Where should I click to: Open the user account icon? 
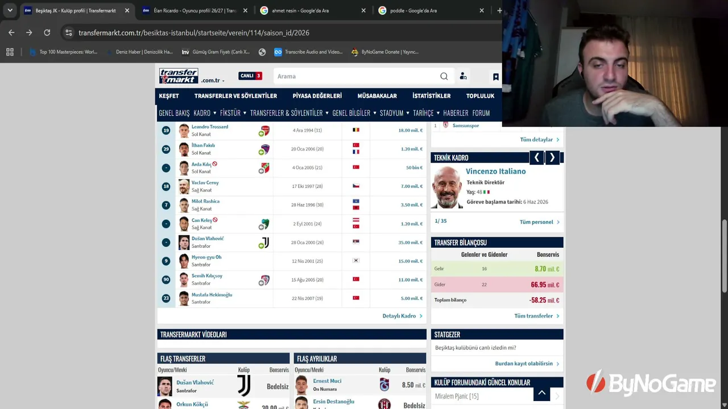(x=463, y=76)
